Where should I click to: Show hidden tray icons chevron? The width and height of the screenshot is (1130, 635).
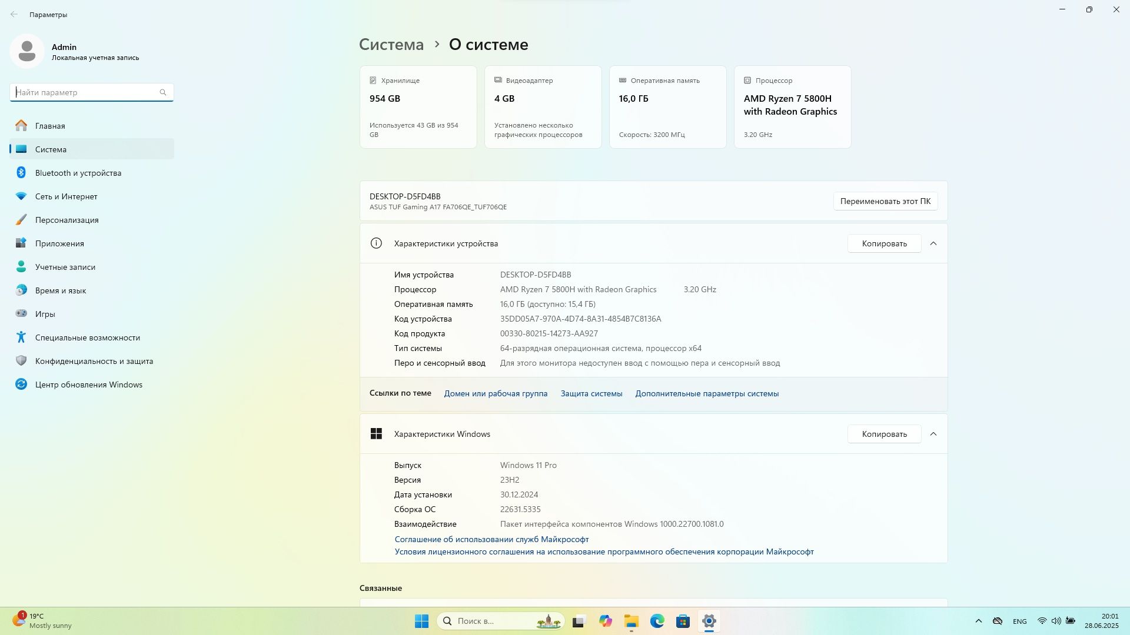[978, 621]
